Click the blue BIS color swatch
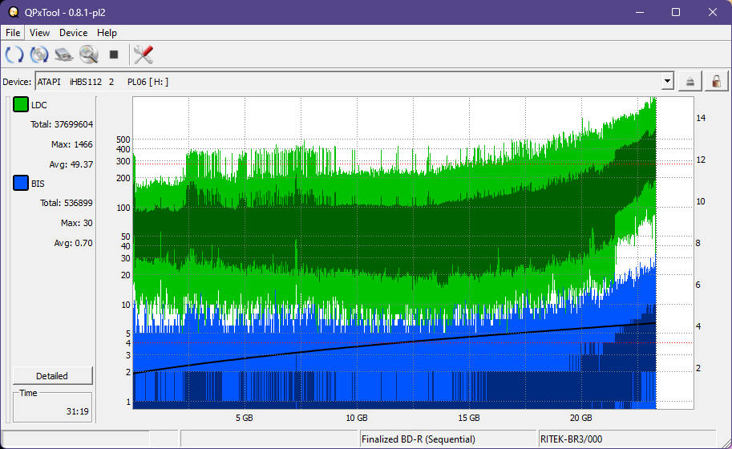 pos(21,183)
